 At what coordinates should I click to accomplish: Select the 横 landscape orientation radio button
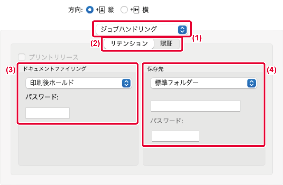[x=124, y=10]
